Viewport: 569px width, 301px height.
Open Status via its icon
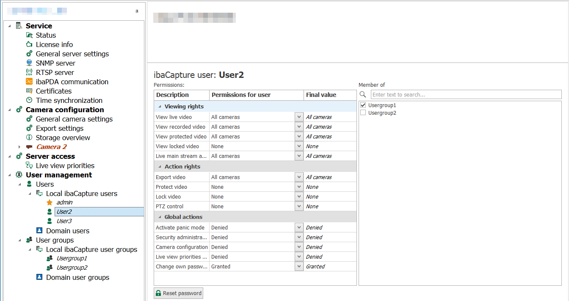pos(29,35)
